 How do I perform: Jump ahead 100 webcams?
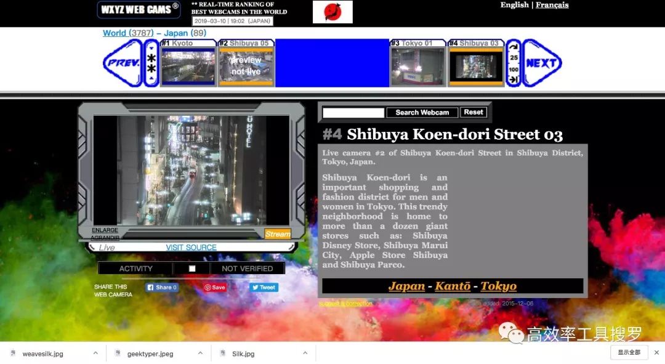[x=514, y=69]
